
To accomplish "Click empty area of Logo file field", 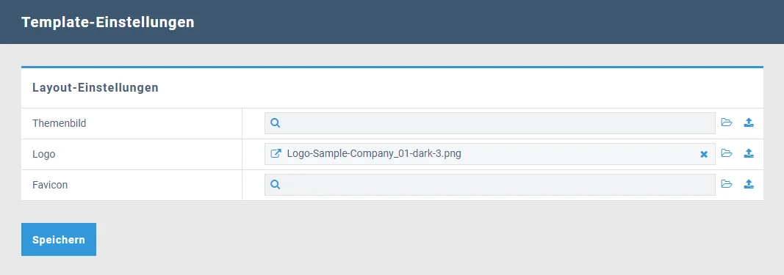I will point(580,154).
